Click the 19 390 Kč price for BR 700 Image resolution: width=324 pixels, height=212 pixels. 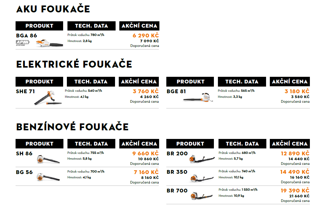(295, 190)
